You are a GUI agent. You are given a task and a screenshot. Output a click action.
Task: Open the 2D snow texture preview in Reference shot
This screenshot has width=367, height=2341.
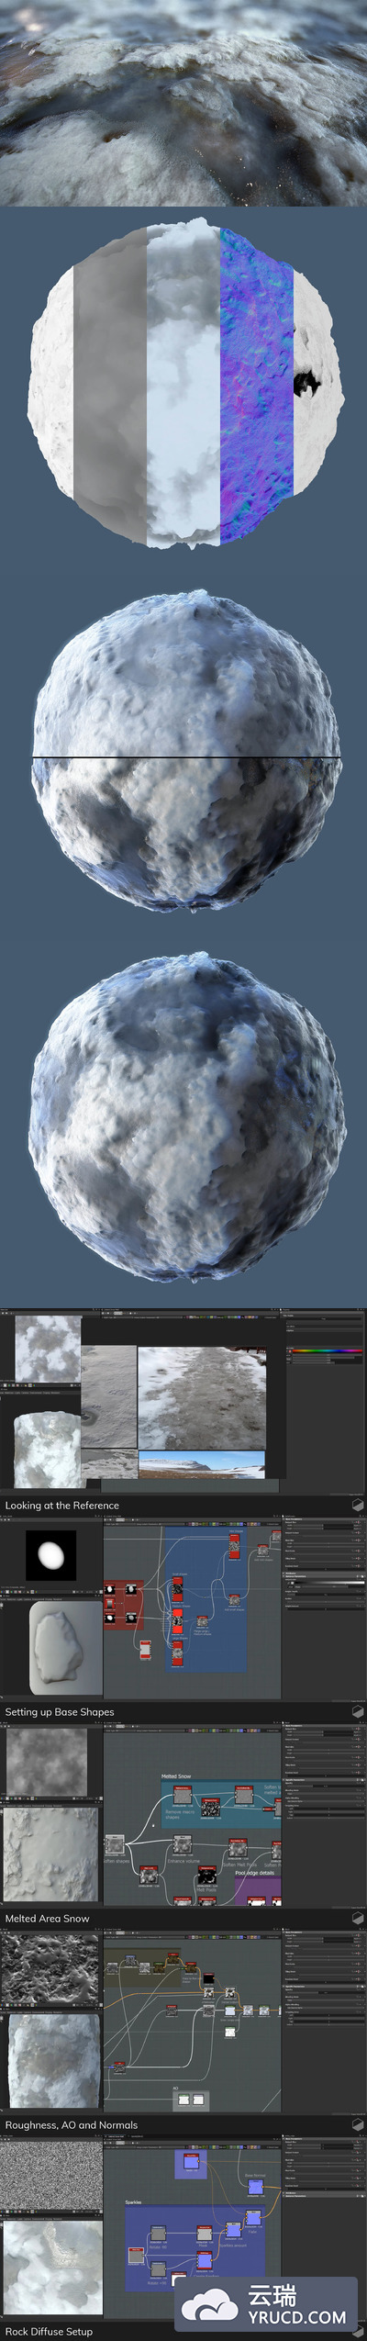[x=46, y=1349]
